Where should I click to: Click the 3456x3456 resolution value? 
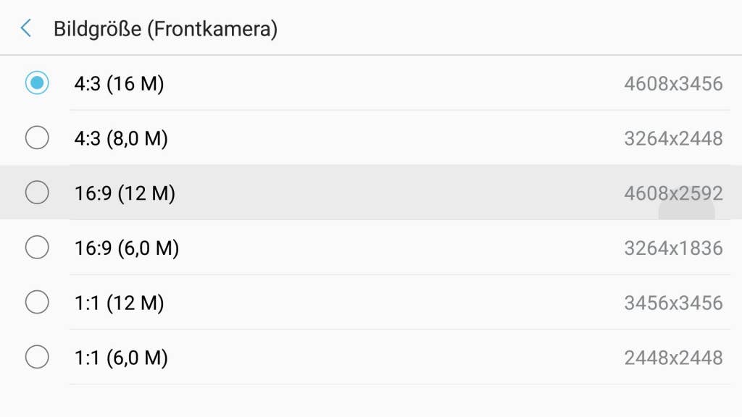click(x=673, y=303)
